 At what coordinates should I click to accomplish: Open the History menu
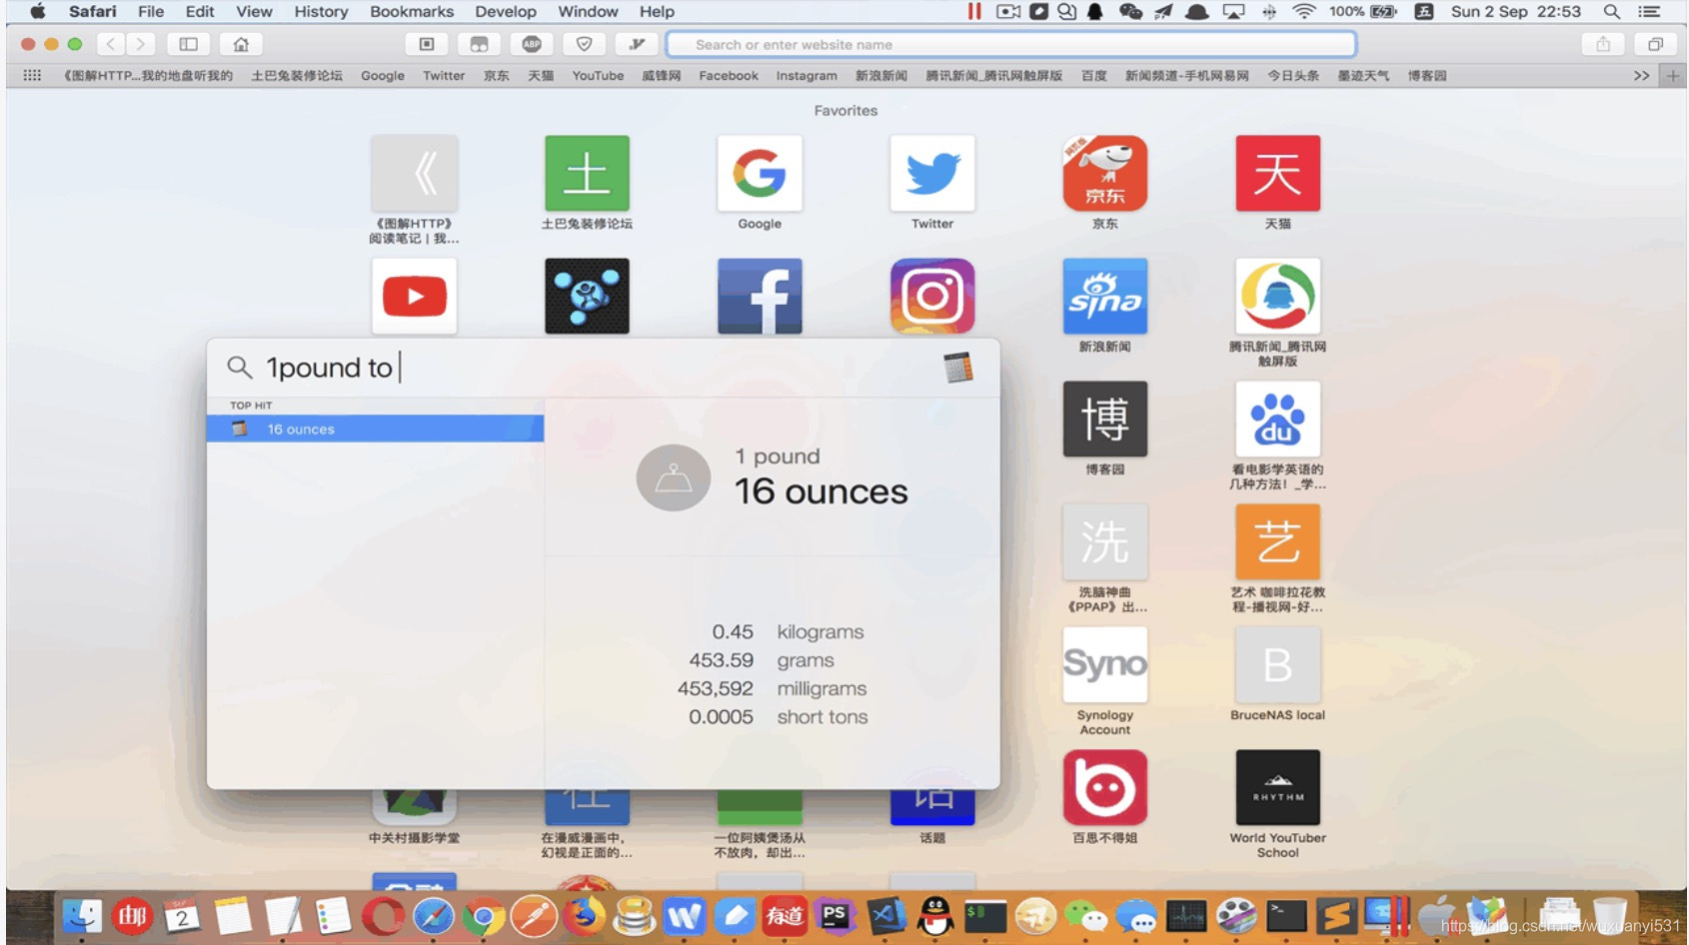[x=321, y=11]
